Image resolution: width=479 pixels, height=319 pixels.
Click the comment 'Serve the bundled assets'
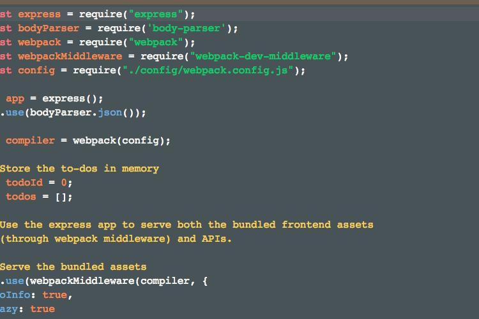click(73, 267)
